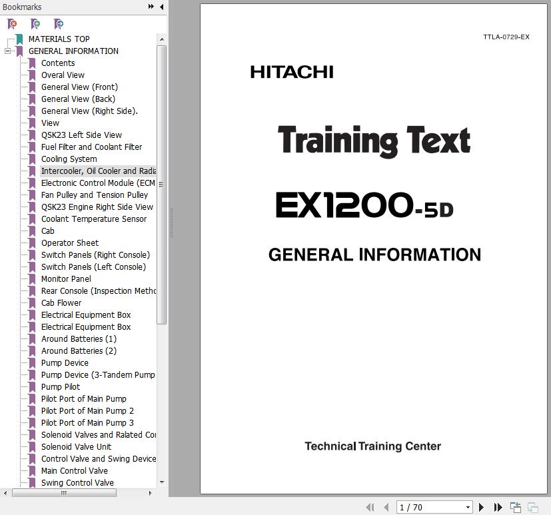Select Solenoid Valve Unit bookmark

pos(76,446)
